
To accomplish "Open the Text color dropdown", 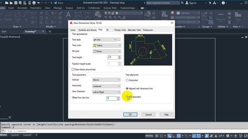I will (107, 46).
